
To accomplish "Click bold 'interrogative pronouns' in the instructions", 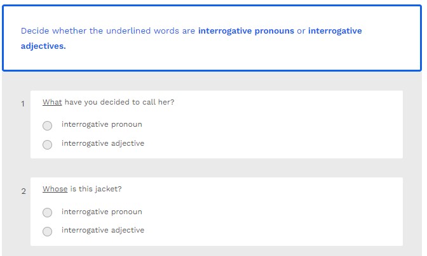I will [x=246, y=30].
